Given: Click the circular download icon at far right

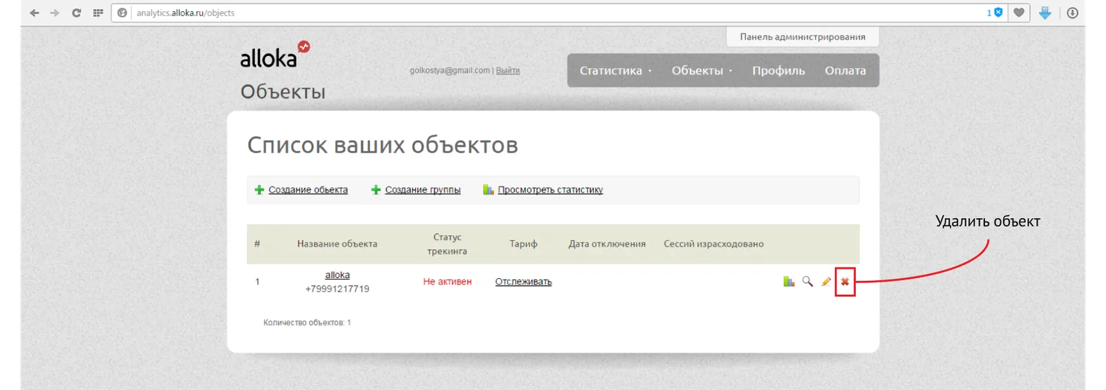Looking at the screenshot, I should [1072, 13].
